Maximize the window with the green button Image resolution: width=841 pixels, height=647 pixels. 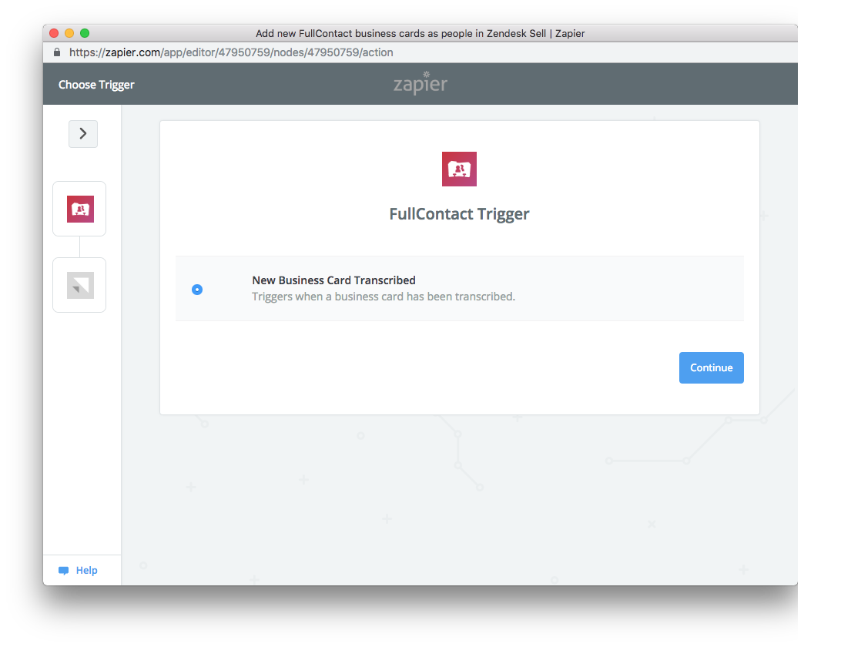coord(85,33)
